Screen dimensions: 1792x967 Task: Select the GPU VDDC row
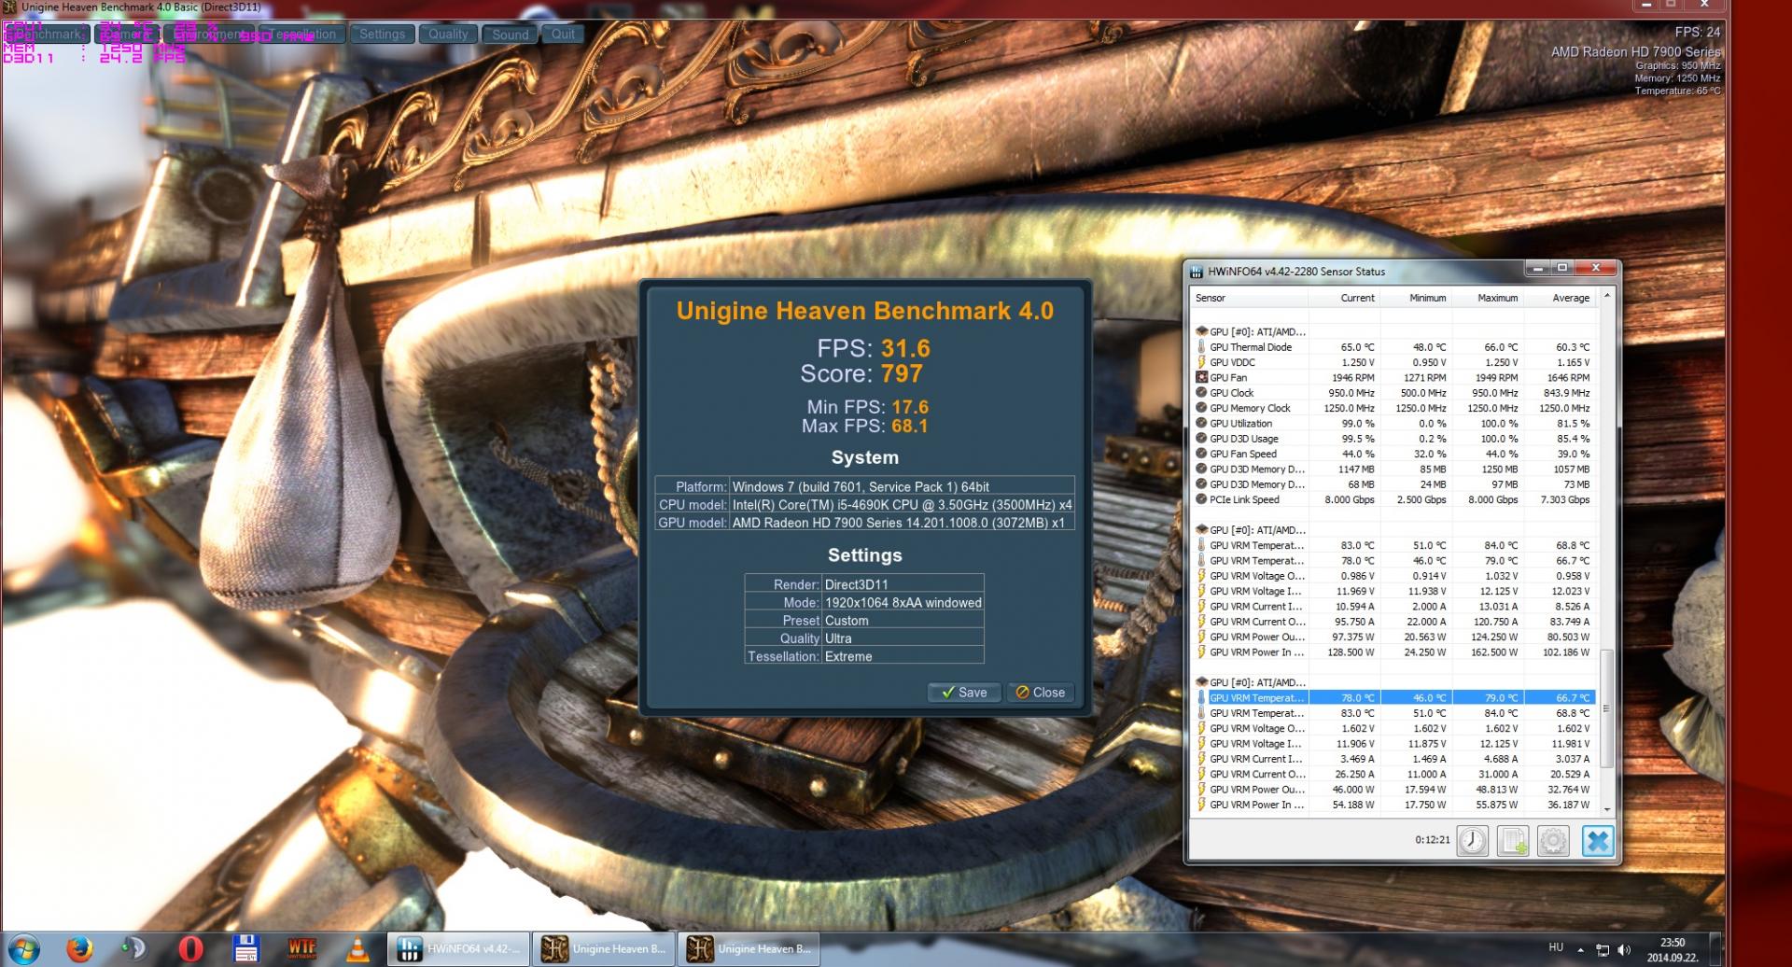coord(1394,362)
